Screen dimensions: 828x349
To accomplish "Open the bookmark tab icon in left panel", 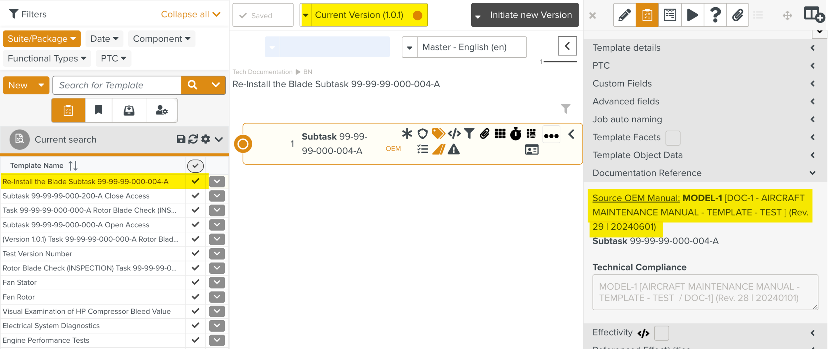I will coord(98,110).
